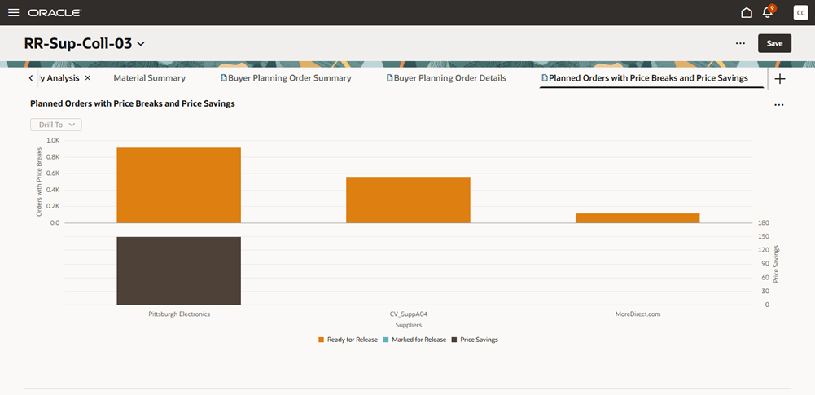Click the 1.0K y-axis value
This screenshot has height=395, width=815.
54,140
